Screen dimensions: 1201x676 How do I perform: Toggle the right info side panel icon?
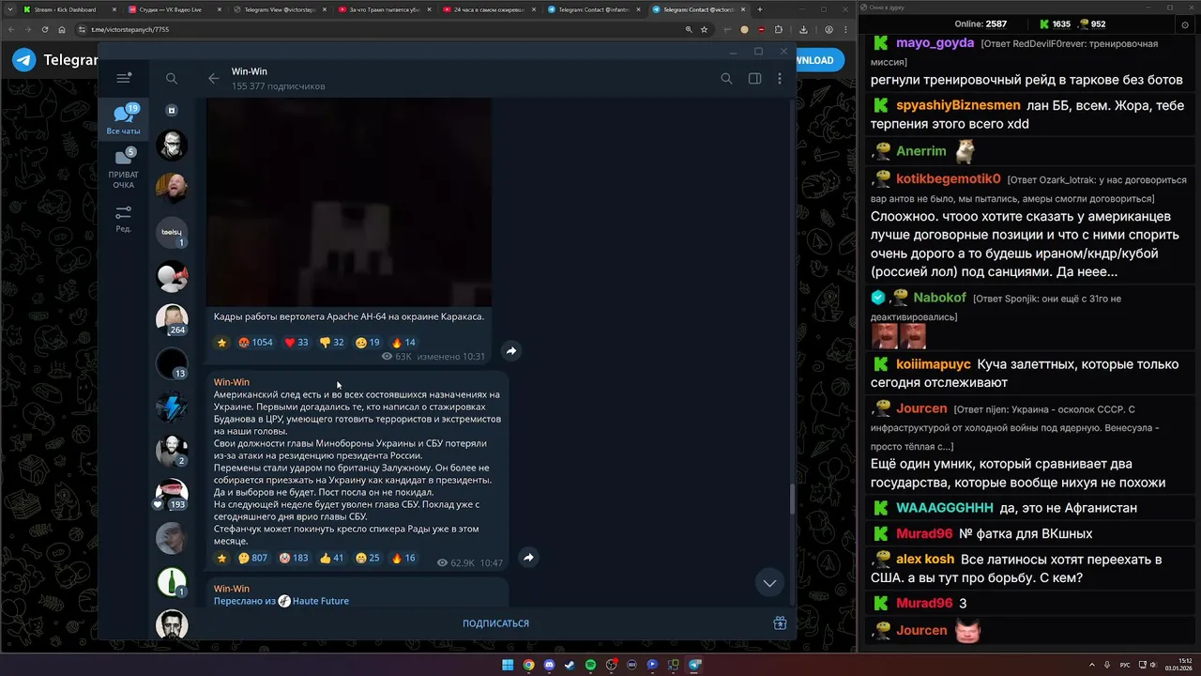(754, 79)
